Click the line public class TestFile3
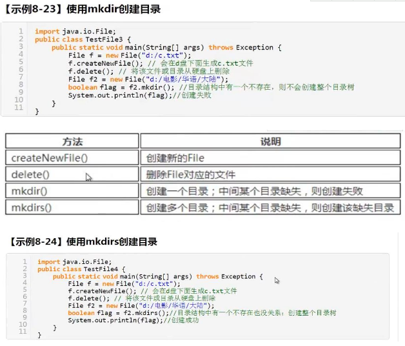The image size is (405, 346). pos(83,39)
